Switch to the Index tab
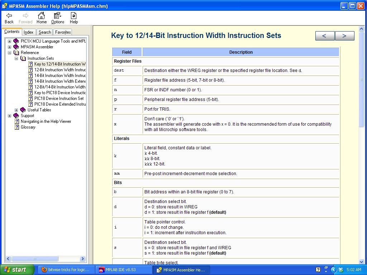The height and width of the screenshot is (275, 367). point(29,32)
